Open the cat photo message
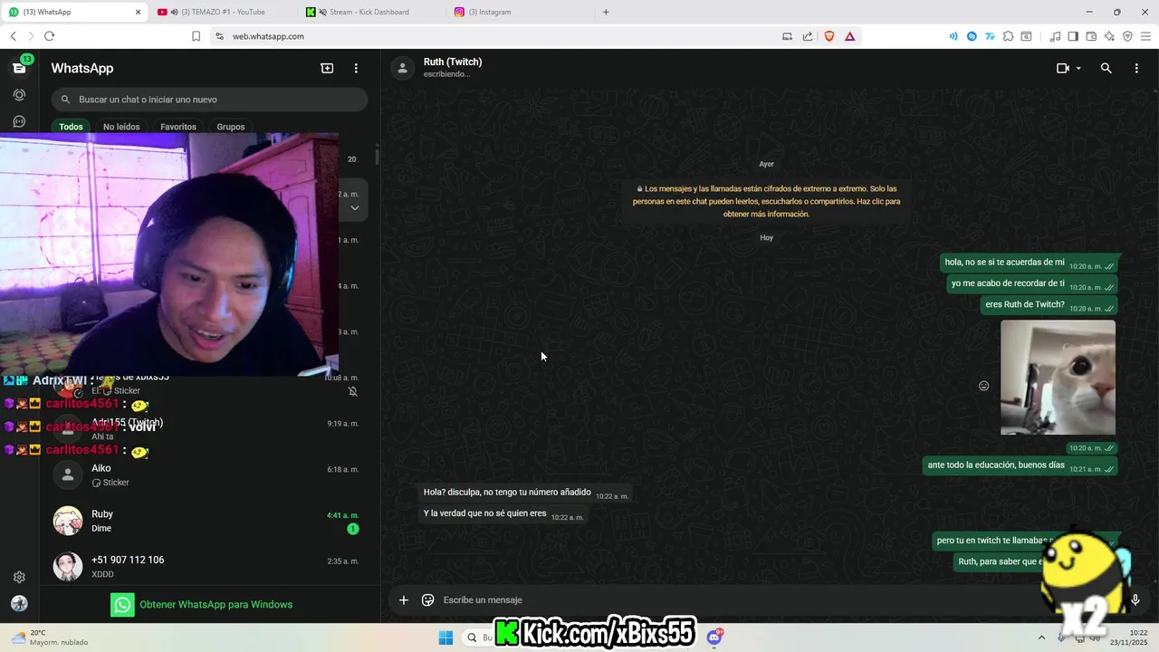The image size is (1159, 652). [1058, 378]
